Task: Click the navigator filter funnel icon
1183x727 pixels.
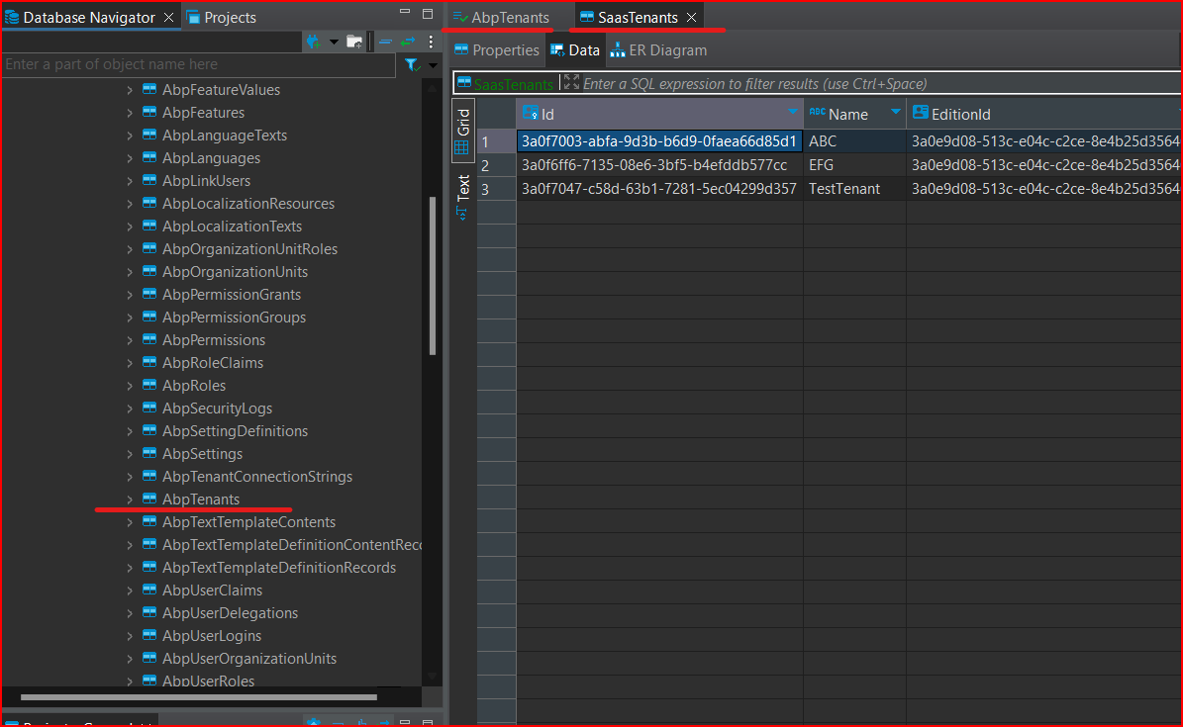Action: pos(411,65)
